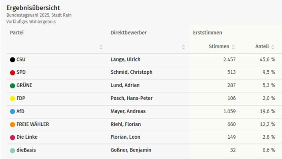Sort by Anteil using sort arrows
Screen dimensions: 282x159
pos(273,47)
